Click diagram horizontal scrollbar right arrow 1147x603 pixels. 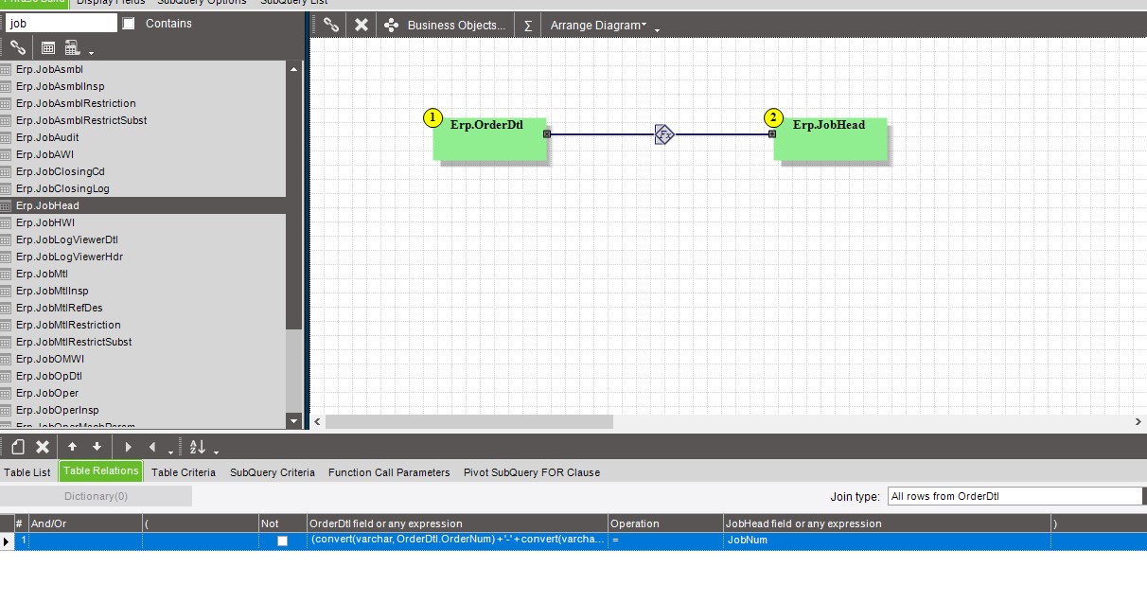pos(1138,421)
